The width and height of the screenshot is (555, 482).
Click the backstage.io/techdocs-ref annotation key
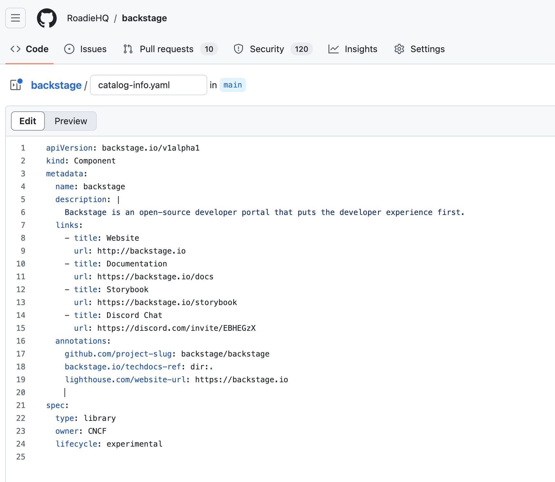[x=123, y=367]
